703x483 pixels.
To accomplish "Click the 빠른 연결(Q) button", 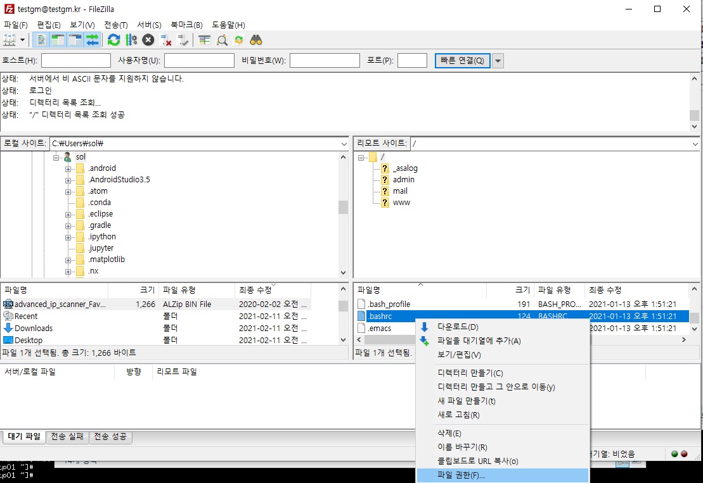I will coord(462,61).
